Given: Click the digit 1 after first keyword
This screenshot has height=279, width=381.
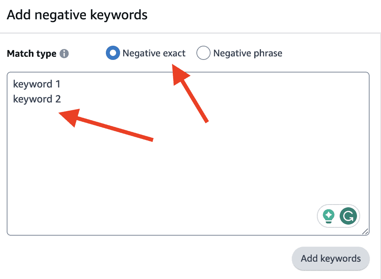Looking at the screenshot, I should 58,84.
